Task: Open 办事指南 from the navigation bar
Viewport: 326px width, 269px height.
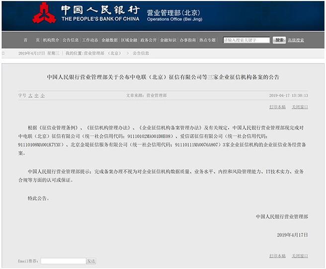Action: point(187,40)
